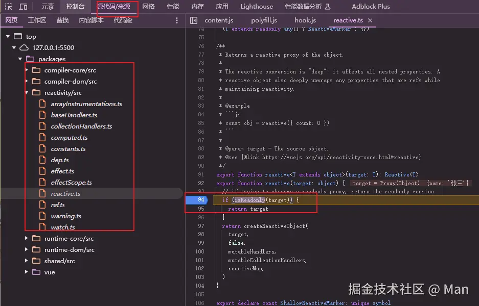Open warning.ts file
This screenshot has height=306, width=479.
[66, 216]
